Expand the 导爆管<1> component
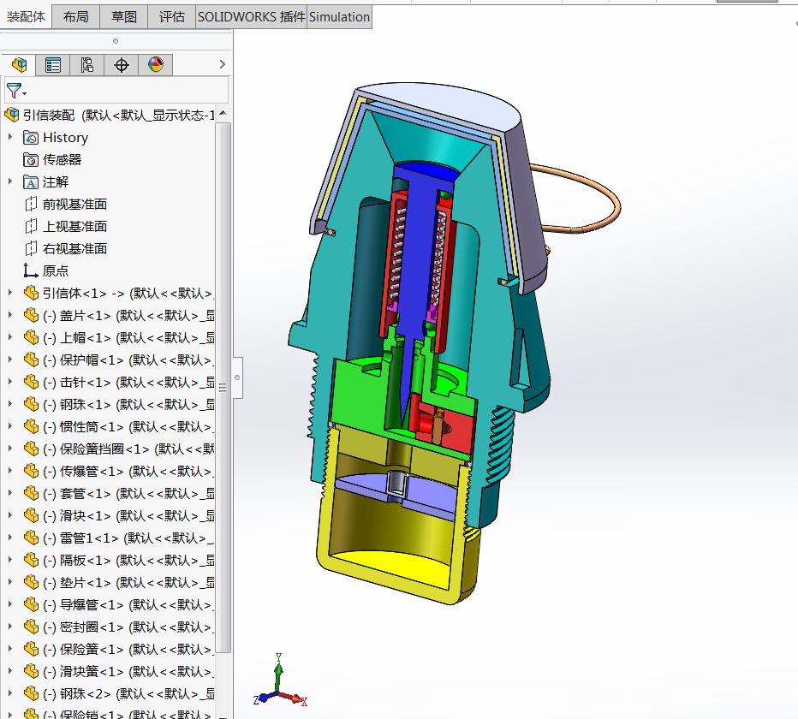798x719 pixels. [x=9, y=604]
